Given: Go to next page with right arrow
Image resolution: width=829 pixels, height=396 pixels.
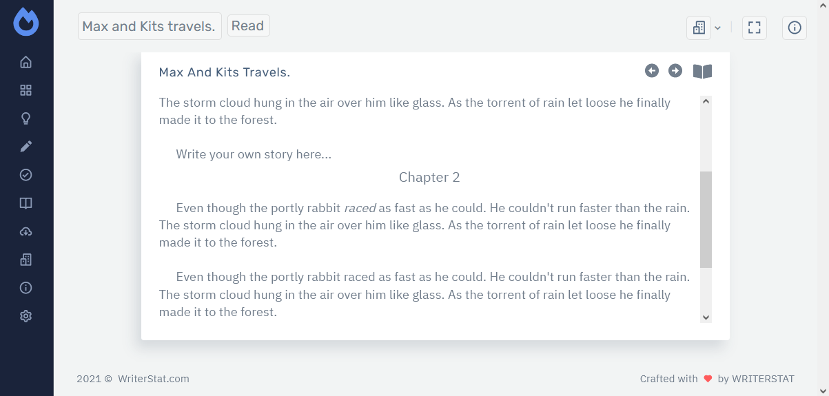Looking at the screenshot, I should click(675, 71).
